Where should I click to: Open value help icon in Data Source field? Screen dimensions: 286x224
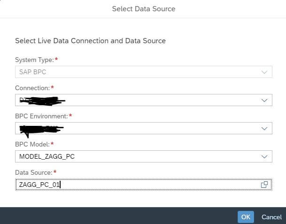[264, 185]
